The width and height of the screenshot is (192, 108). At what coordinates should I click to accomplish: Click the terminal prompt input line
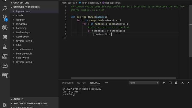pyautogui.click(x=68, y=94)
